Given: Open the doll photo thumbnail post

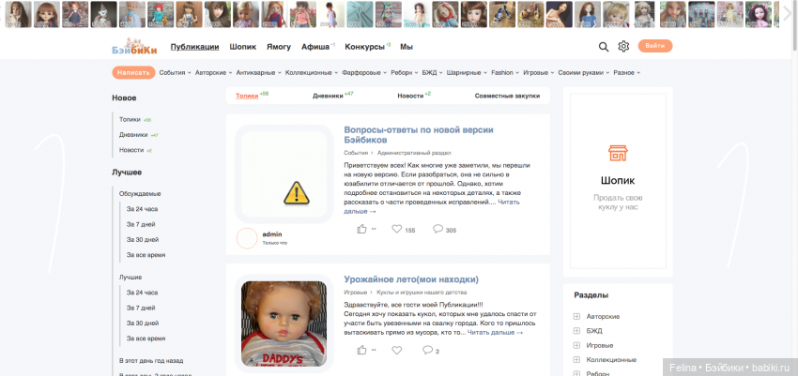Looking at the screenshot, I should 284,323.
